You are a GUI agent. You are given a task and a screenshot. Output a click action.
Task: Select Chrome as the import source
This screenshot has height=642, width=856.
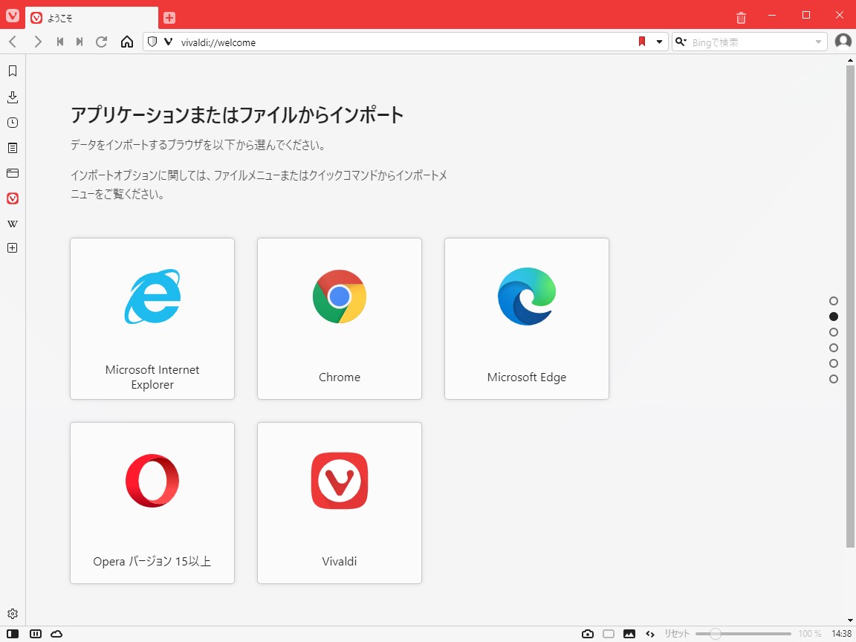click(339, 319)
